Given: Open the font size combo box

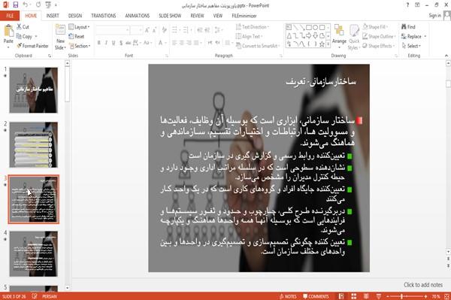Looking at the screenshot, I should coord(136,30).
